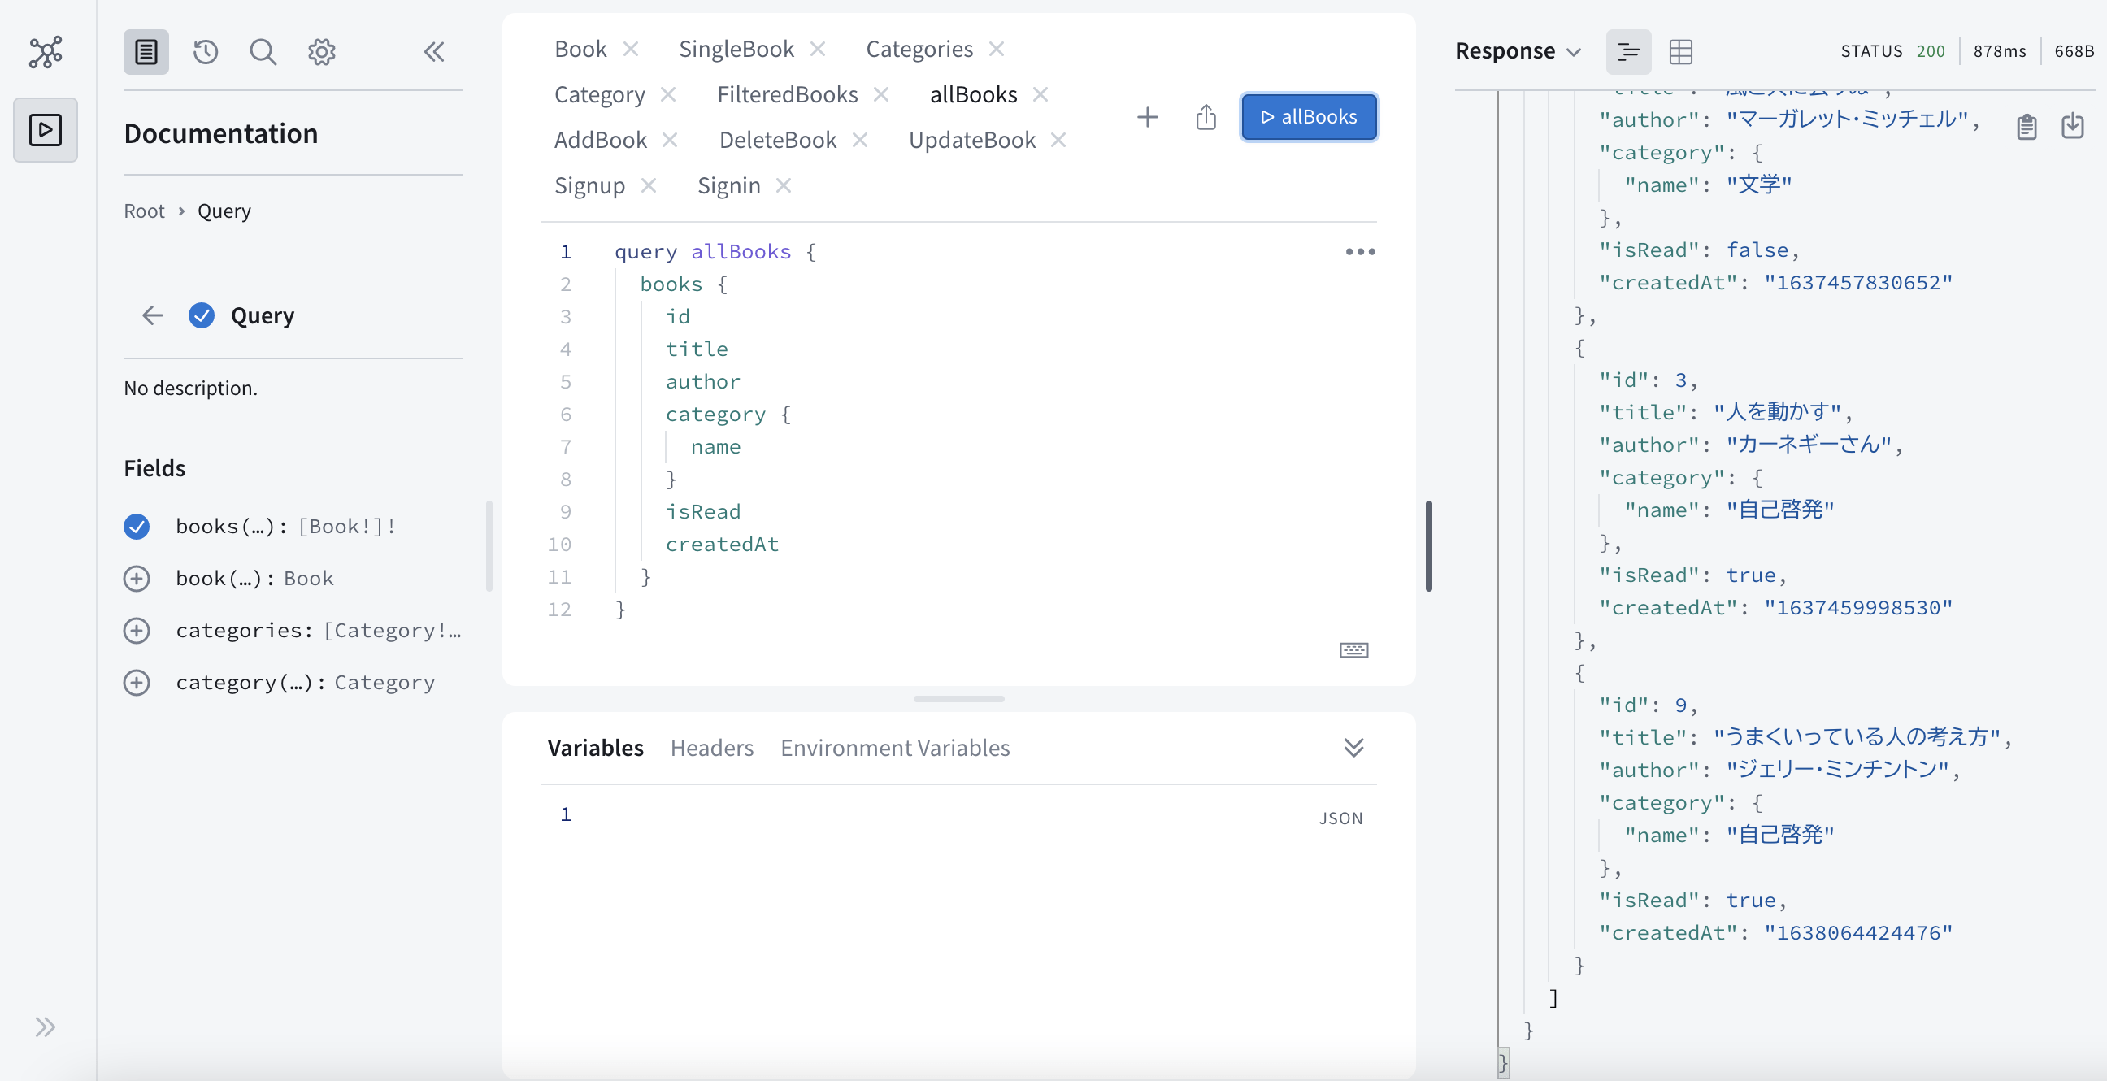The height and width of the screenshot is (1081, 2107).
Task: Download the response with download icon
Action: pyautogui.click(x=2072, y=126)
